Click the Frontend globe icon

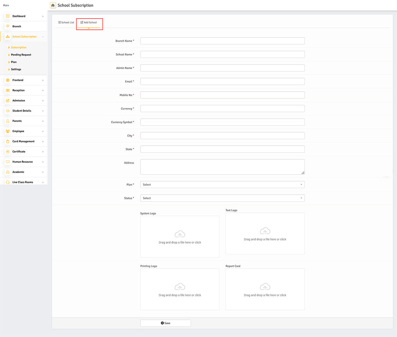pyautogui.click(x=8, y=80)
